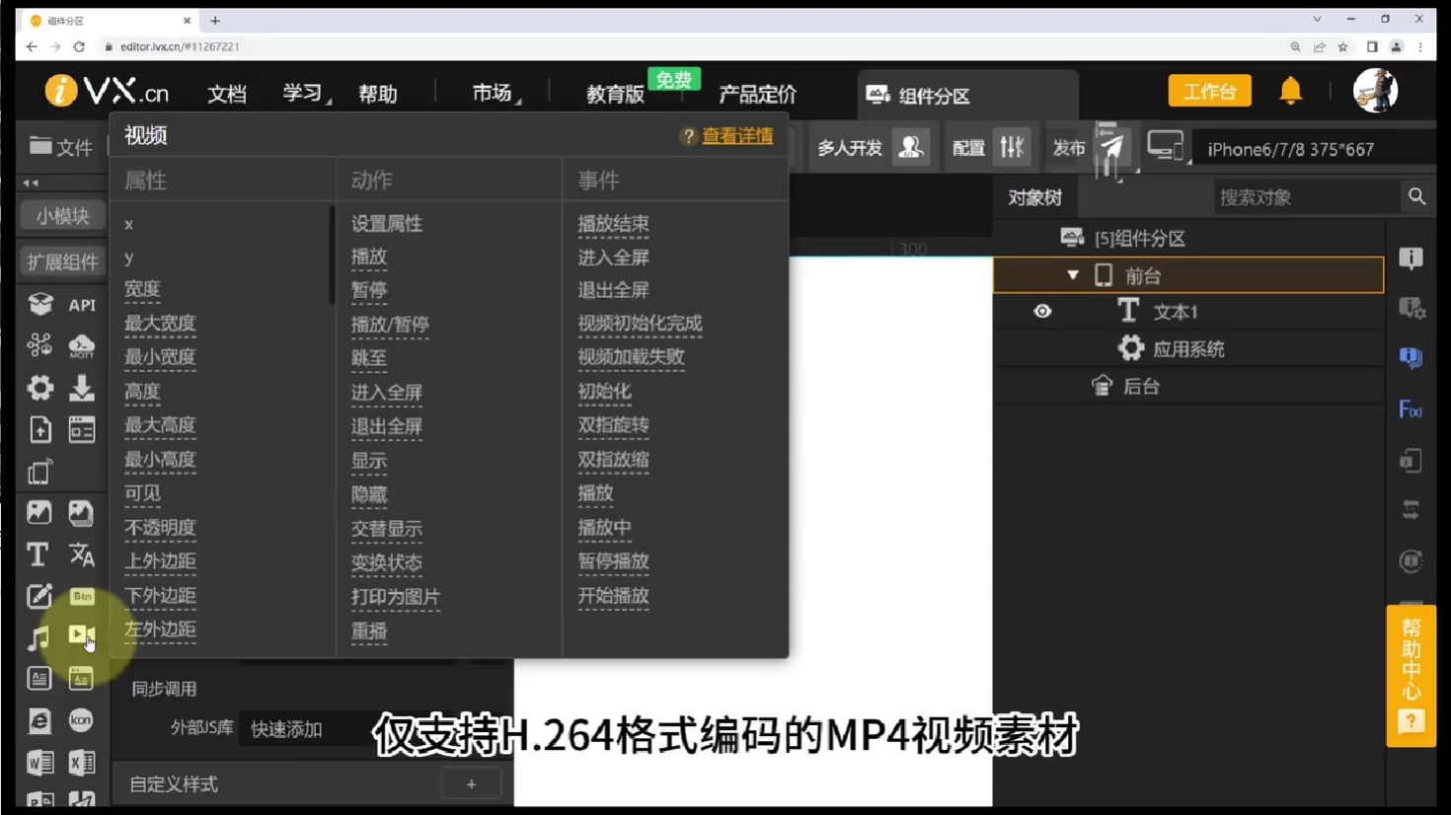Open the 文件 menu button
The height and width of the screenshot is (815, 1451).
(x=61, y=147)
